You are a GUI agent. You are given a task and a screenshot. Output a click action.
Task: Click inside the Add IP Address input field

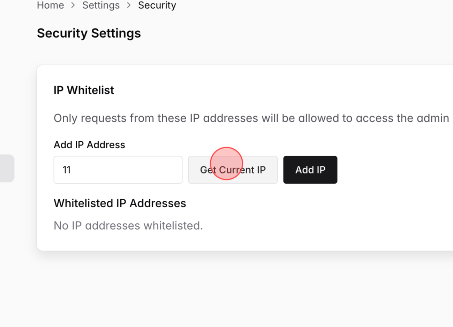(x=118, y=170)
